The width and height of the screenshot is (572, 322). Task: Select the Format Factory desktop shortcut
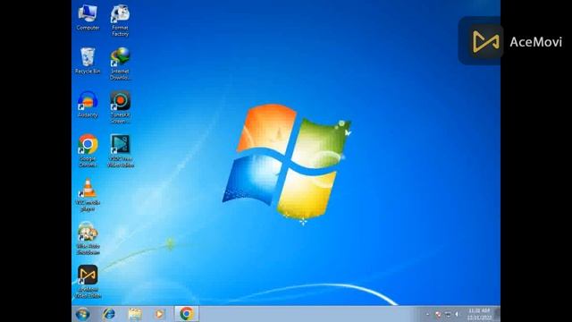(x=120, y=21)
